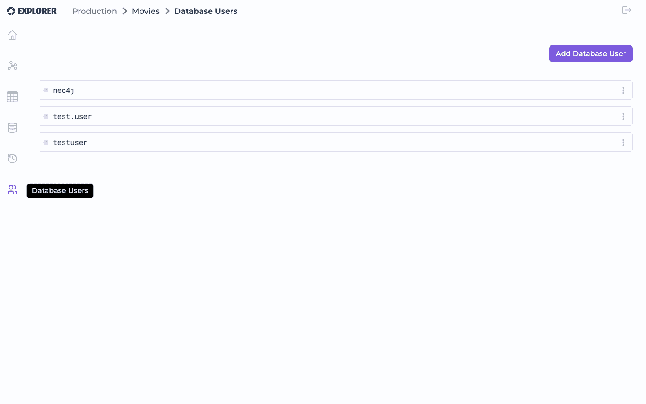
Task: Click the status dot beside test.user
Action: click(x=46, y=116)
